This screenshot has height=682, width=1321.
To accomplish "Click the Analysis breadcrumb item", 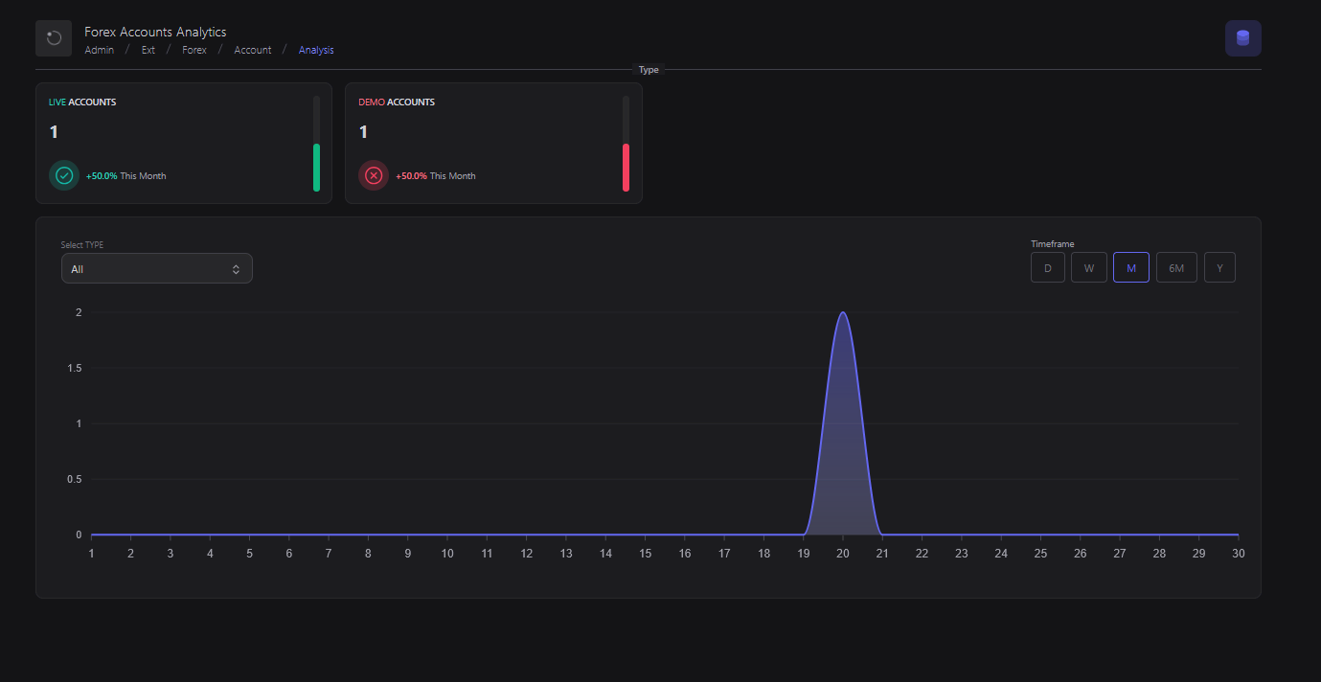I will tap(316, 50).
